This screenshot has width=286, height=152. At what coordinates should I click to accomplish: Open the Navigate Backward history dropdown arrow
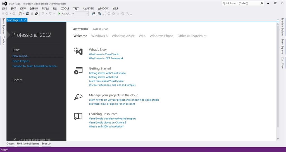click(10, 14)
